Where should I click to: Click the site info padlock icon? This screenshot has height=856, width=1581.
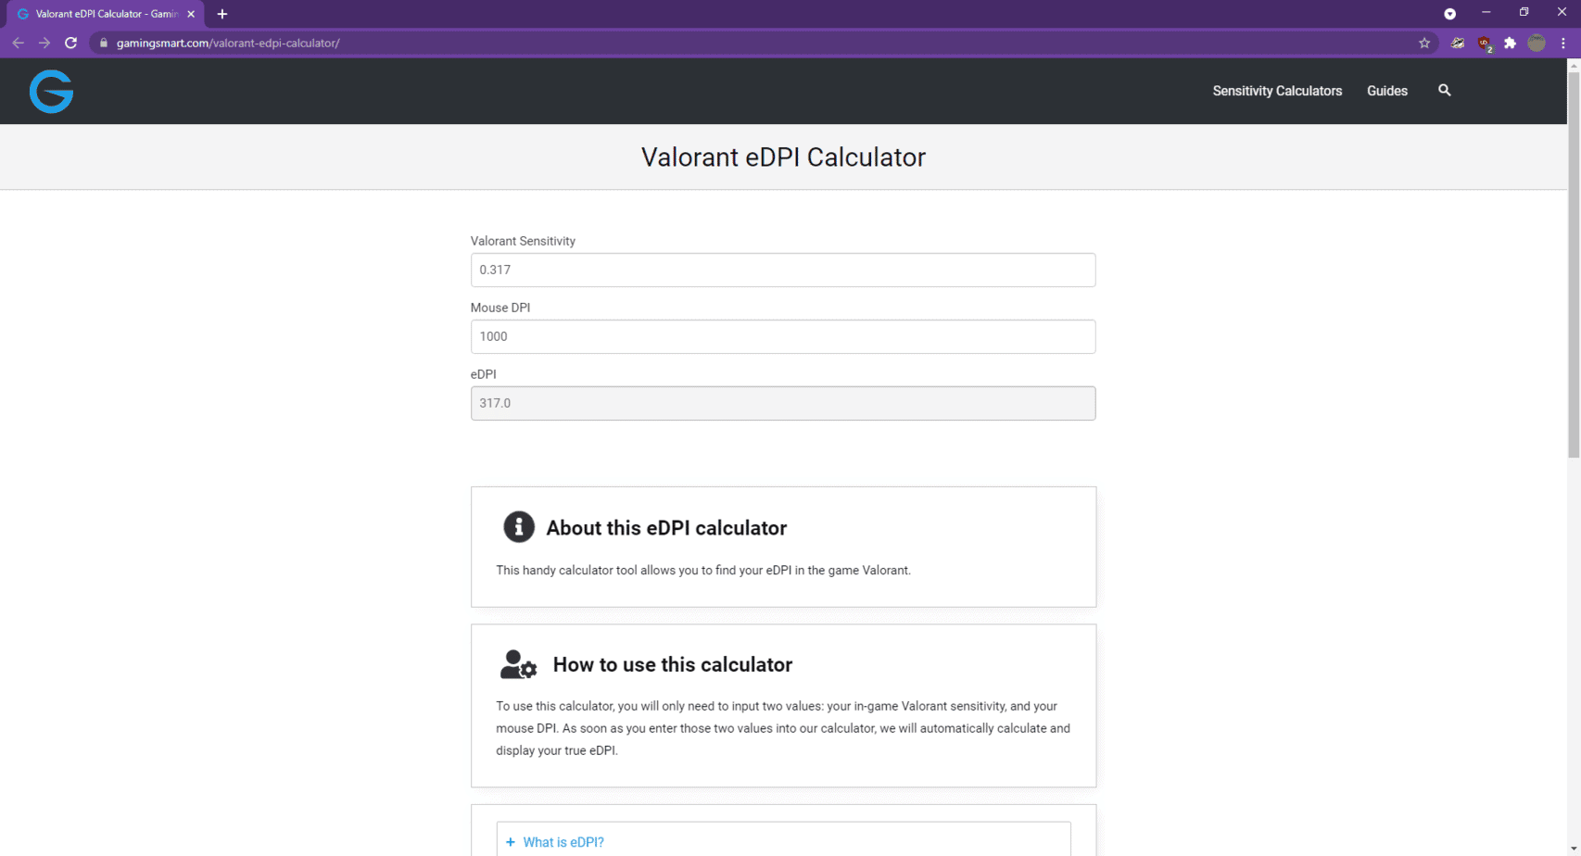pos(104,43)
